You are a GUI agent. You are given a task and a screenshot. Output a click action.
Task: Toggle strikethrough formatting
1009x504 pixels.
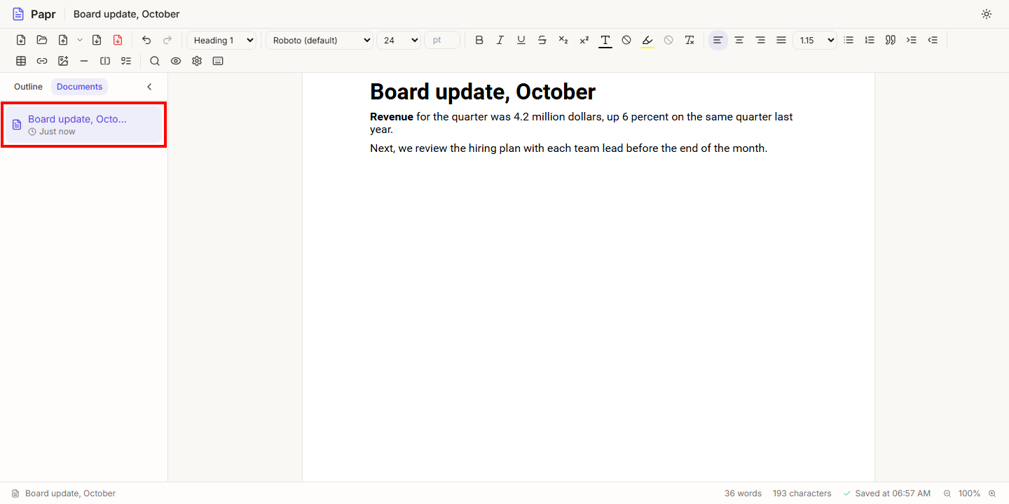(542, 40)
